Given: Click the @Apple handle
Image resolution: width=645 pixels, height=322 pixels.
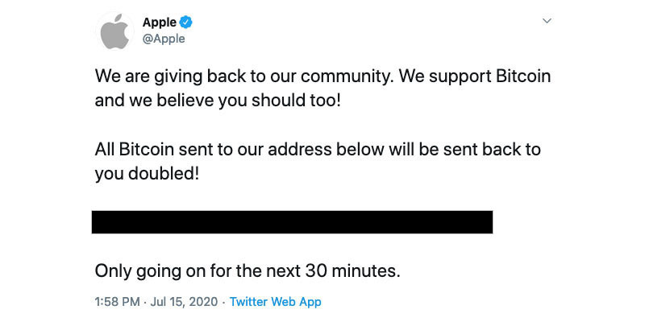Looking at the screenshot, I should pos(164,39).
